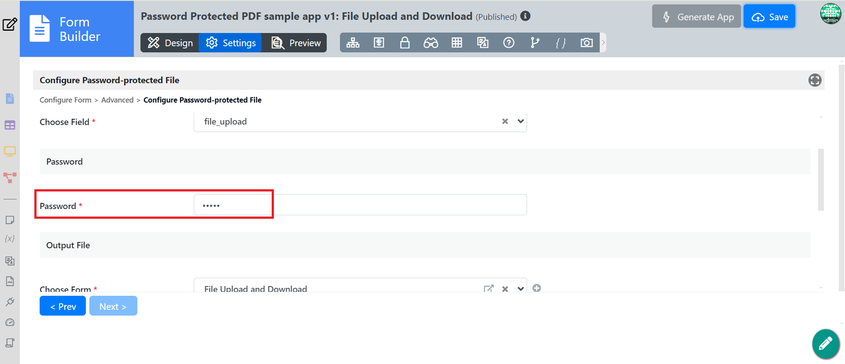Image resolution: width=845 pixels, height=364 pixels.
Task: Click the padlock permission toolbar icon
Action: [405, 43]
